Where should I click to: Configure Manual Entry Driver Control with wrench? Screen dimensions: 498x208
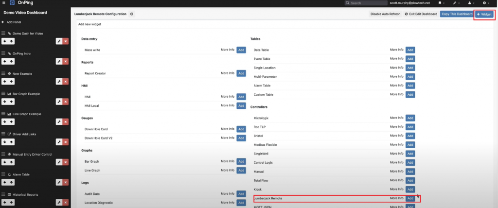[x=59, y=162]
